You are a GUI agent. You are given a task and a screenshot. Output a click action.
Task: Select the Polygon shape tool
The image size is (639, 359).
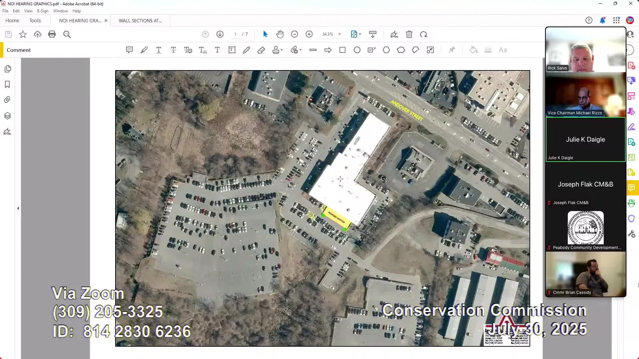386,50
